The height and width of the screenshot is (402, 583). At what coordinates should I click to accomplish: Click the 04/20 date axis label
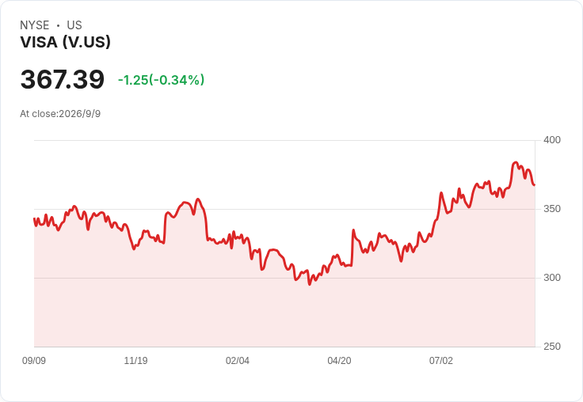[x=339, y=360]
